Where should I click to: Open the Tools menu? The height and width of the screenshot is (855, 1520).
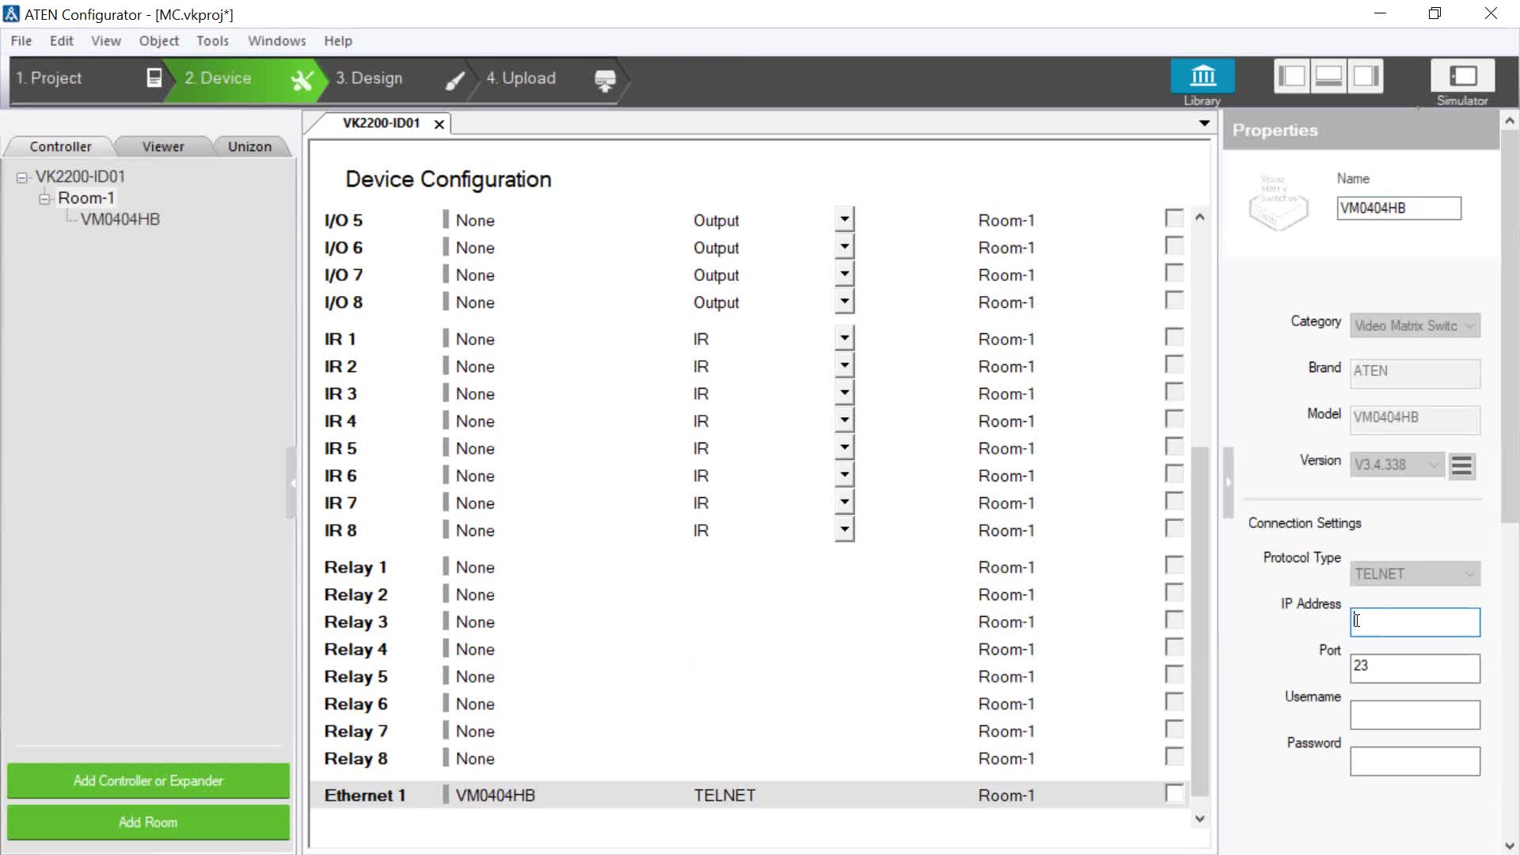point(212,40)
